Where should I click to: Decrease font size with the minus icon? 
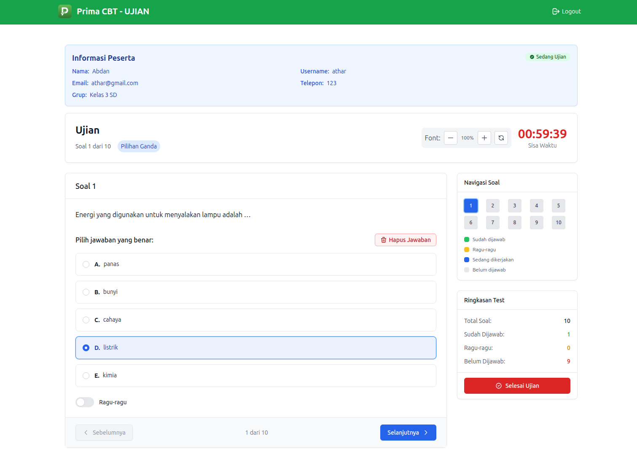[x=450, y=138]
